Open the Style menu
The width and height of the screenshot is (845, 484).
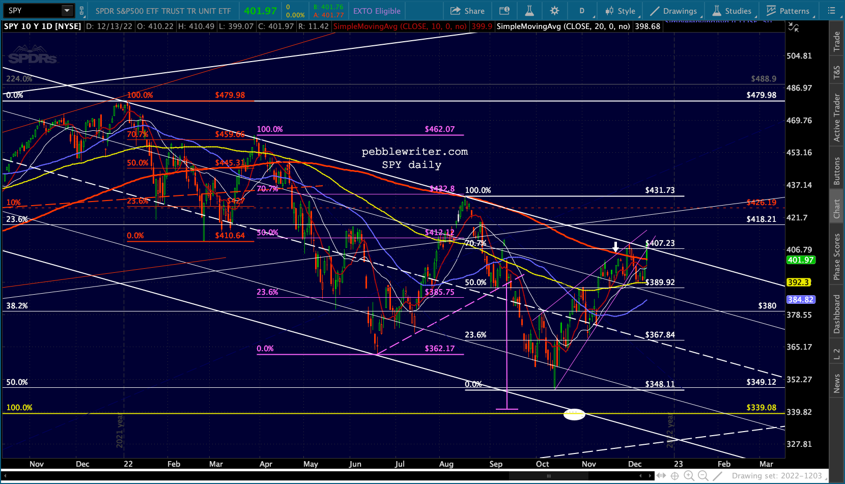621,11
